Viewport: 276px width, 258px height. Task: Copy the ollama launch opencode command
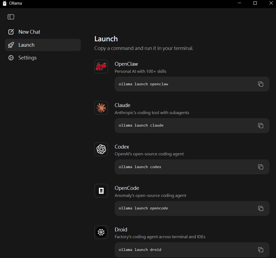click(x=261, y=208)
